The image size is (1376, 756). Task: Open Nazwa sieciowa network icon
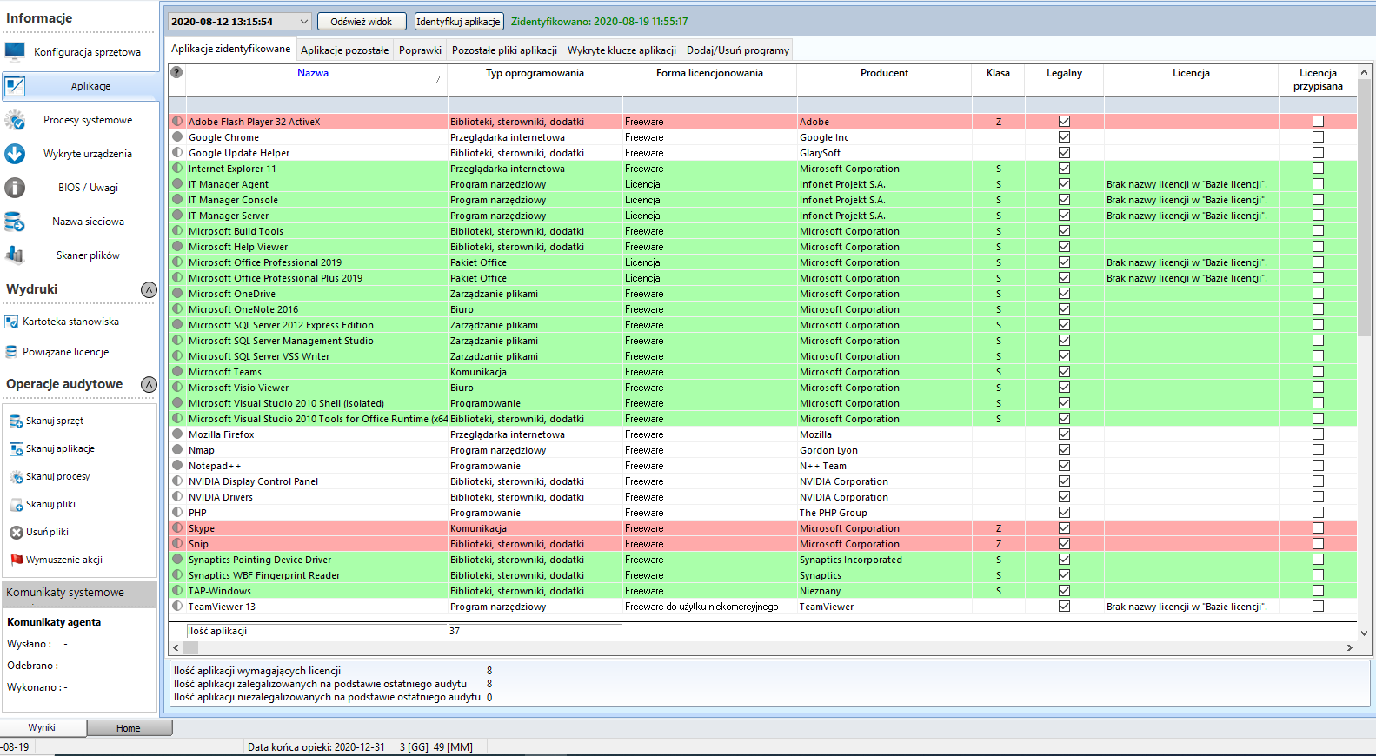pyautogui.click(x=15, y=222)
